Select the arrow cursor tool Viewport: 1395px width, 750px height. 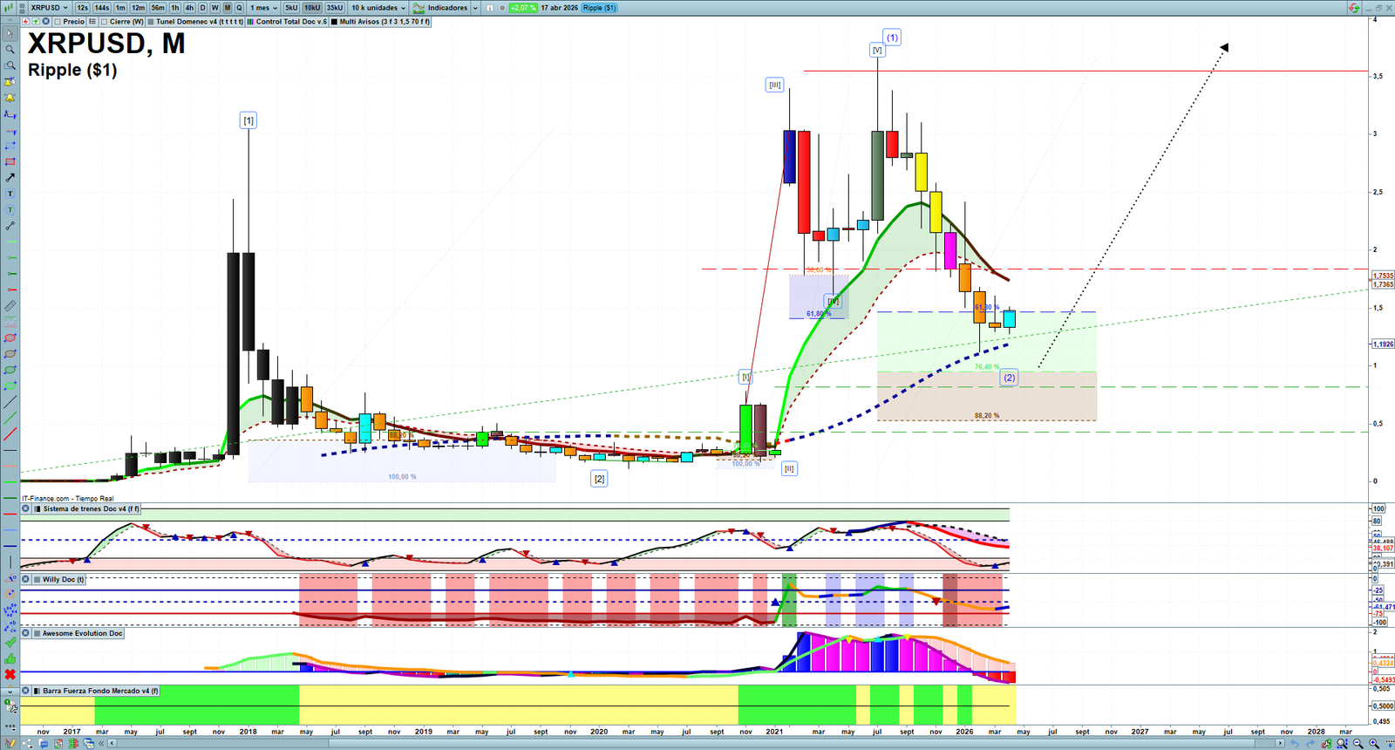click(x=10, y=34)
